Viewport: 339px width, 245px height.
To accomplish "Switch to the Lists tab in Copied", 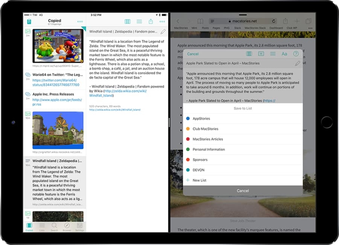I will (x=42, y=225).
